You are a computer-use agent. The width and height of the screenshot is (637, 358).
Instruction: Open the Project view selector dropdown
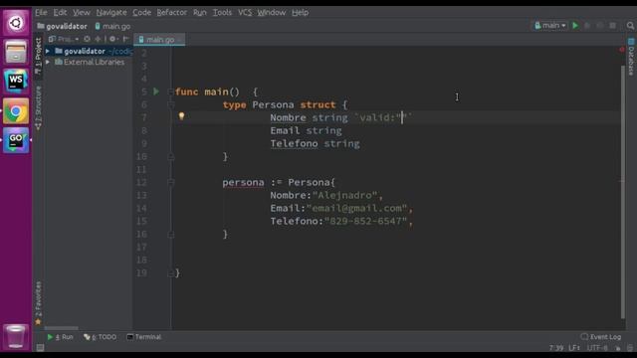64,39
